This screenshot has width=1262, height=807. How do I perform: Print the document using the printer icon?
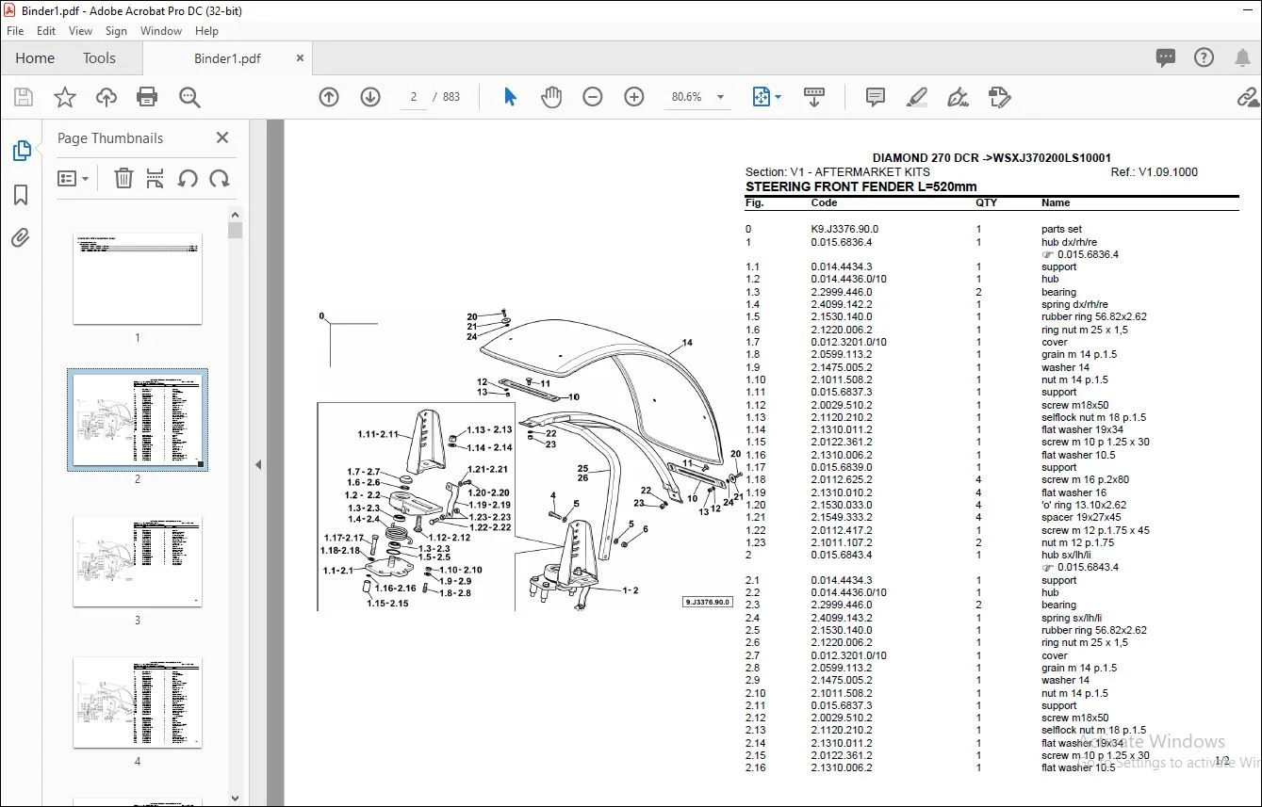147,97
